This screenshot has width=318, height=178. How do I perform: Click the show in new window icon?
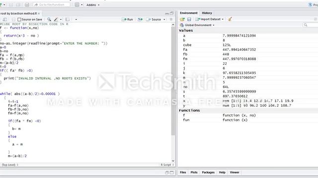(5, 19)
